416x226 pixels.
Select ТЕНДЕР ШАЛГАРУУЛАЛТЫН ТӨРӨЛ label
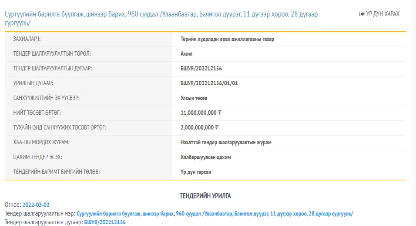52,54
